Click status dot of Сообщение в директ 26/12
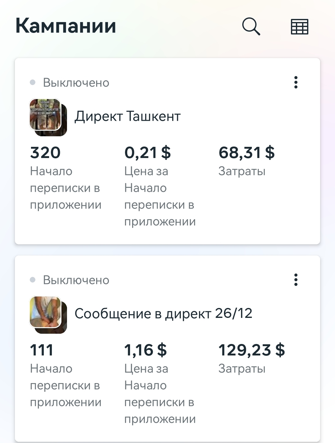 tap(33, 280)
